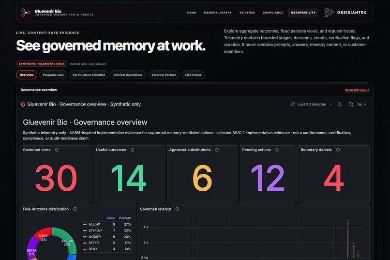
Task: Open the Compliance nav item
Action: point(273,13)
